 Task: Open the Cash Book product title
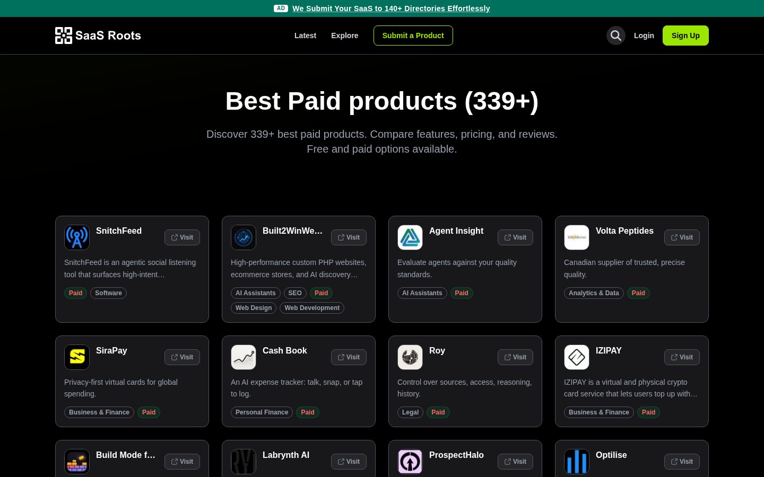[x=285, y=351]
